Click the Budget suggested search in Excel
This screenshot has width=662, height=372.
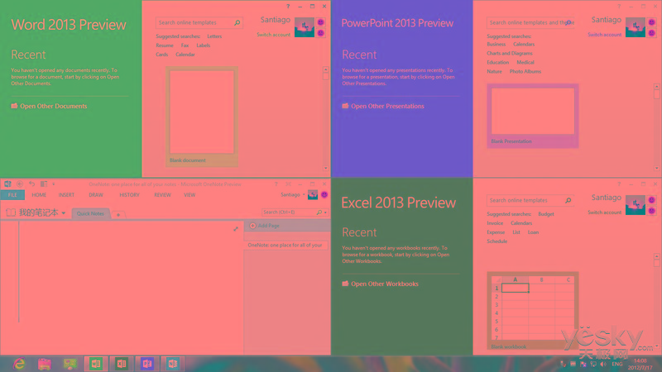pyautogui.click(x=546, y=214)
